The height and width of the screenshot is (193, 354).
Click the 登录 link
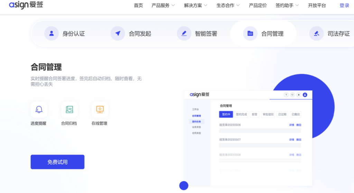click(x=344, y=6)
